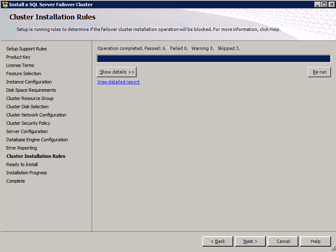The image size is (336, 252).
Task: Select License Terms step
Action: 20,65
